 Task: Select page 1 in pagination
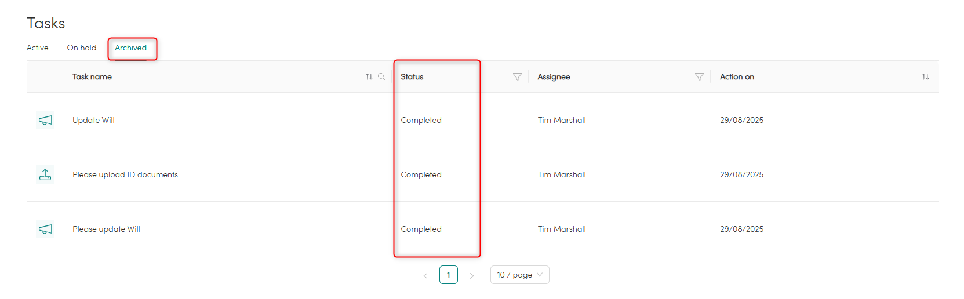point(449,275)
